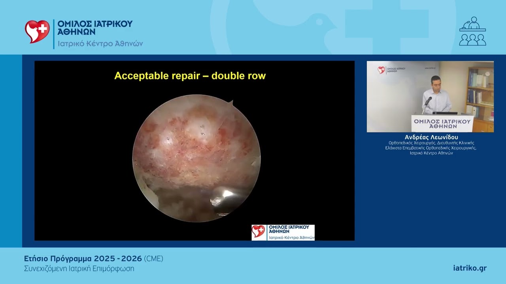506x284 pixels.
Task: Click the small logo badge on the slide's bottom
Action: 283,232
